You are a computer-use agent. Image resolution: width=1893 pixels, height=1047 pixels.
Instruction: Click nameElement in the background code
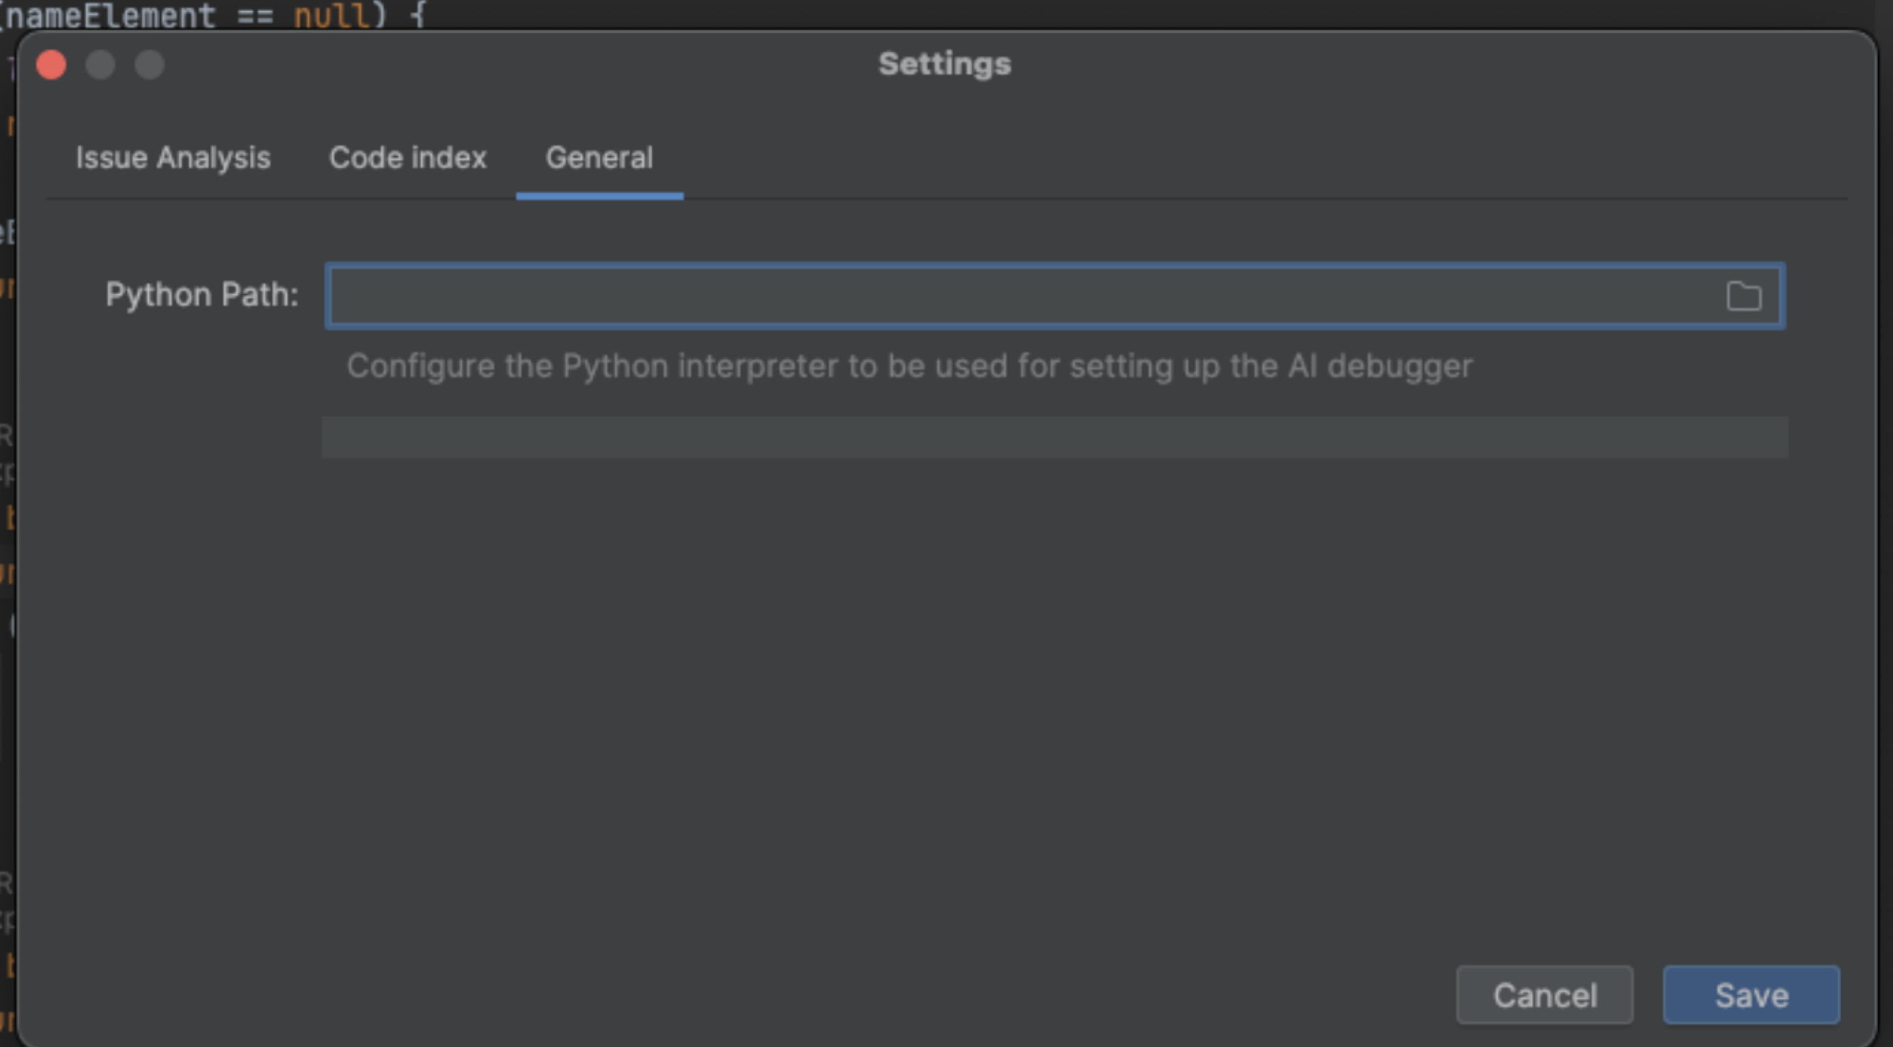coord(110,15)
